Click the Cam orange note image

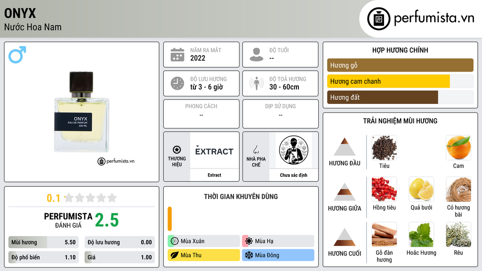click(458, 148)
